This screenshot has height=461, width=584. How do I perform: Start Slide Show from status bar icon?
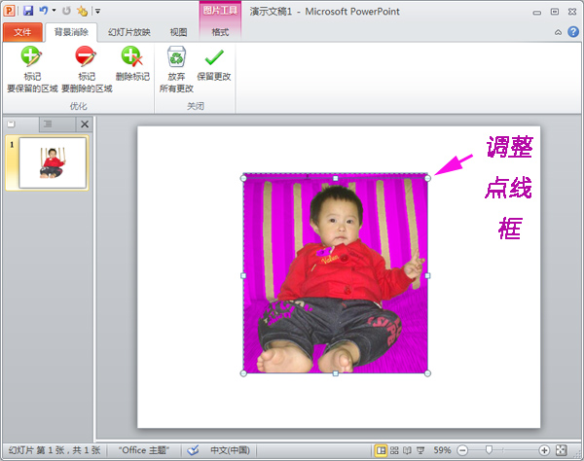tap(420, 450)
